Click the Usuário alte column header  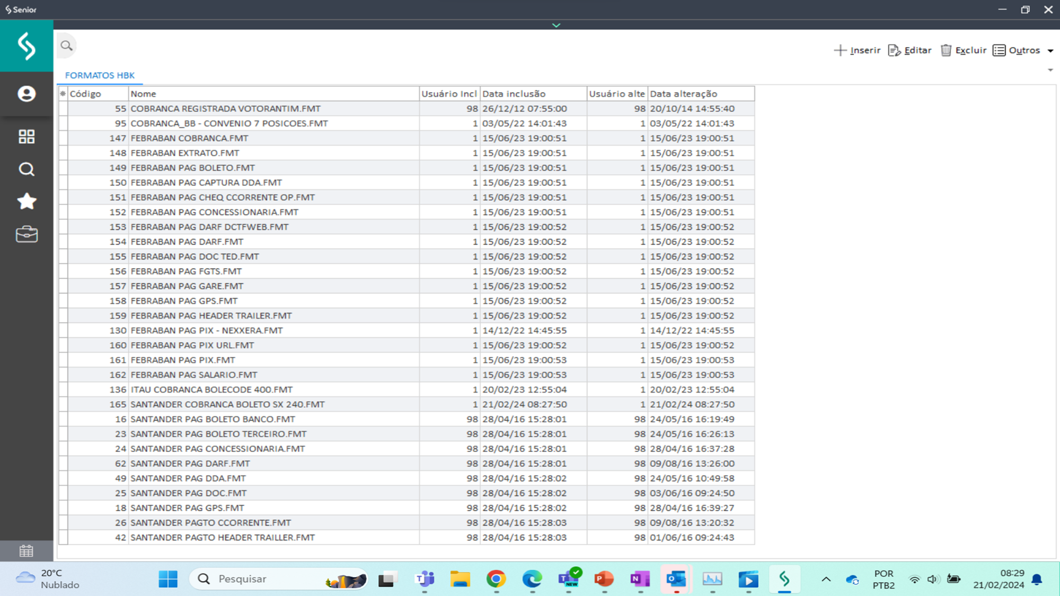(617, 94)
